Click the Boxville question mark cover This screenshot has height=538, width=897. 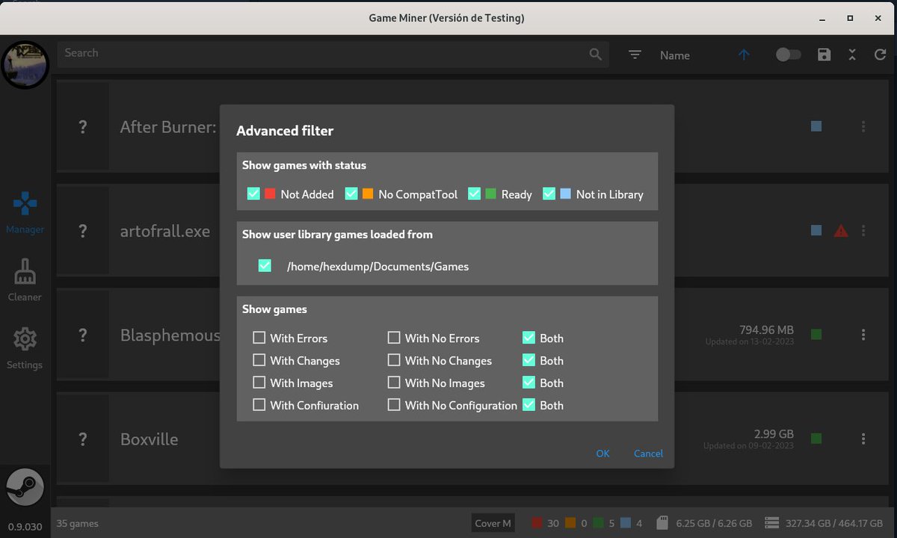[83, 439]
